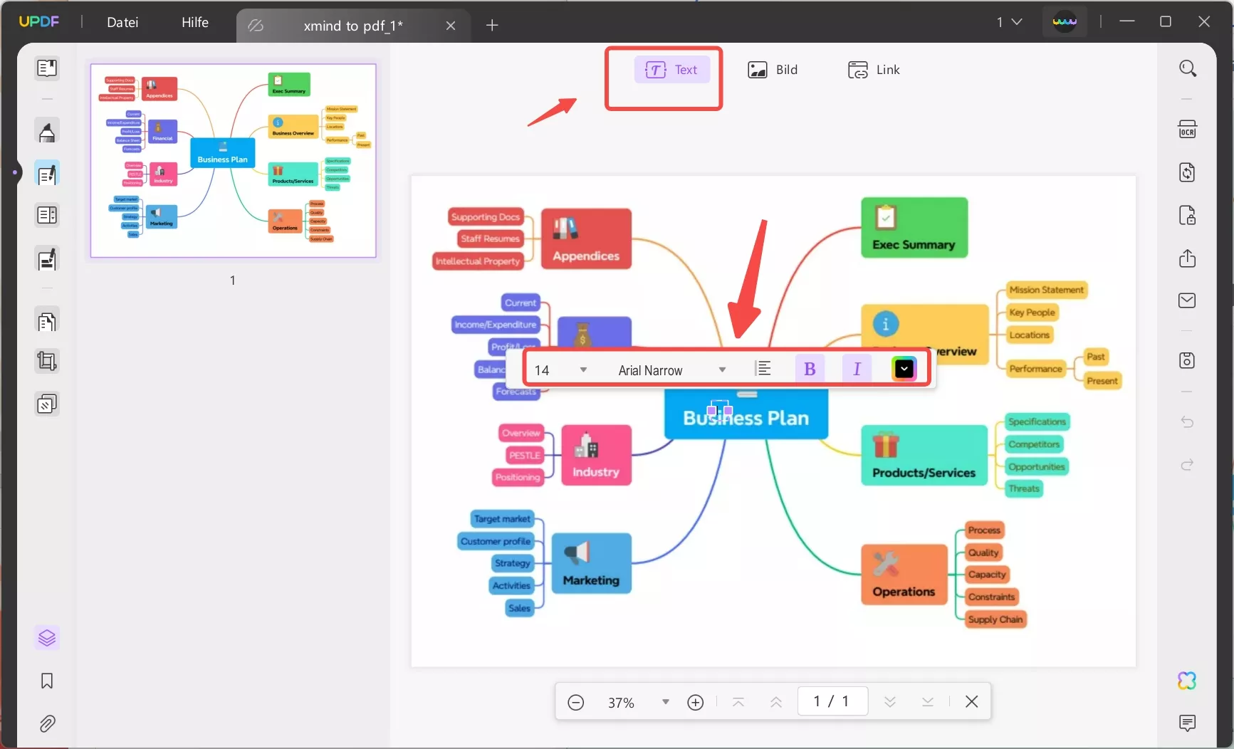Image resolution: width=1234 pixels, height=749 pixels.
Task: Toggle annotation visibility next to tab title
Action: 256,26
